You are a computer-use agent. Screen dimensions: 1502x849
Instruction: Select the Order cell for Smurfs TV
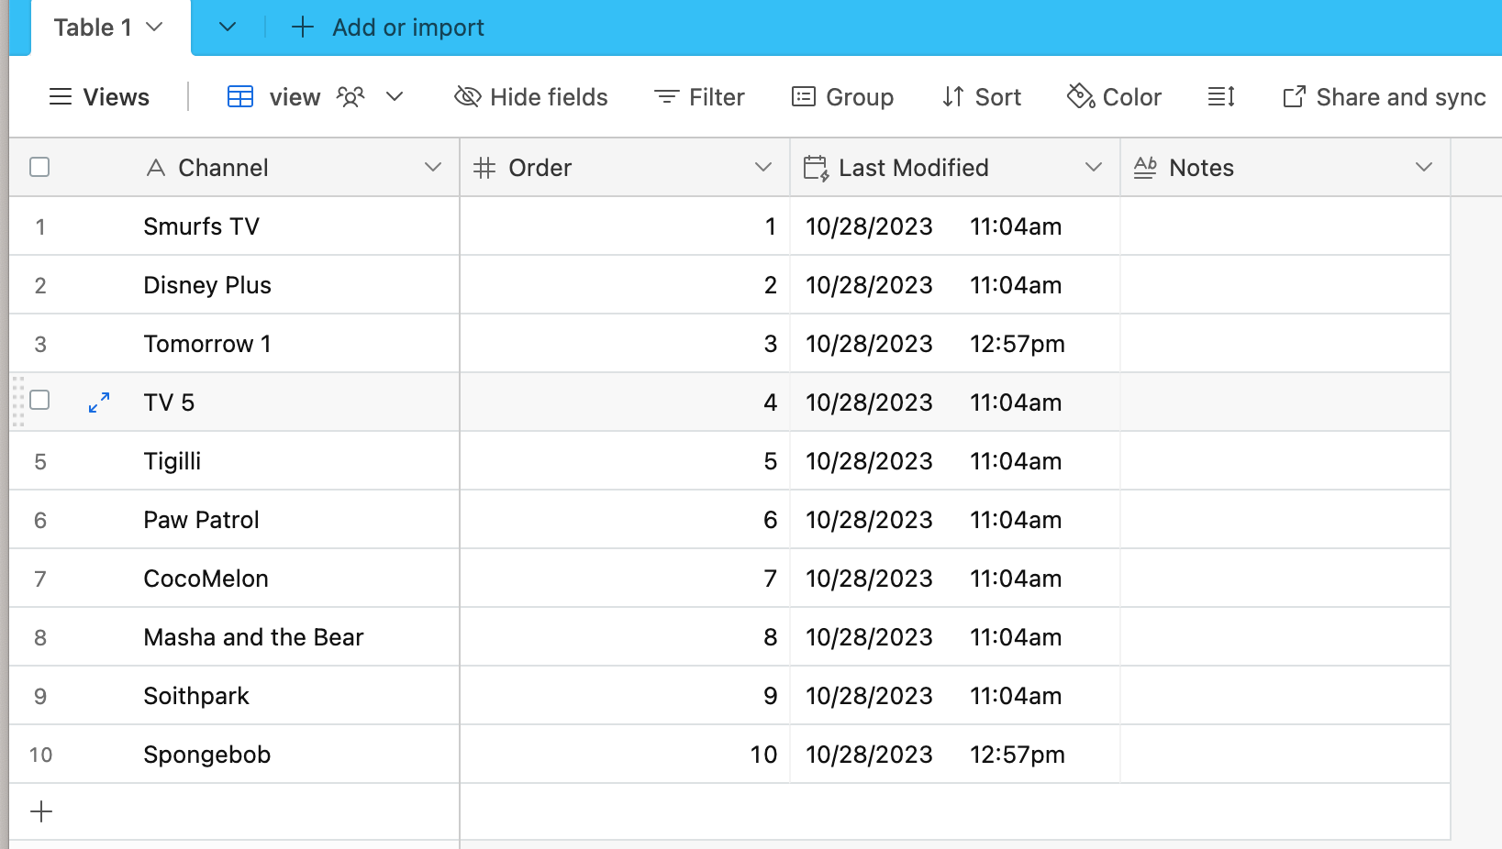pyautogui.click(x=625, y=226)
